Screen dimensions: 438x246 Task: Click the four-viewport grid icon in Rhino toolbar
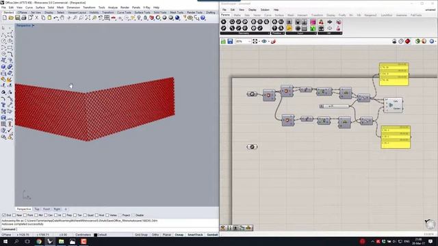click(x=107, y=18)
